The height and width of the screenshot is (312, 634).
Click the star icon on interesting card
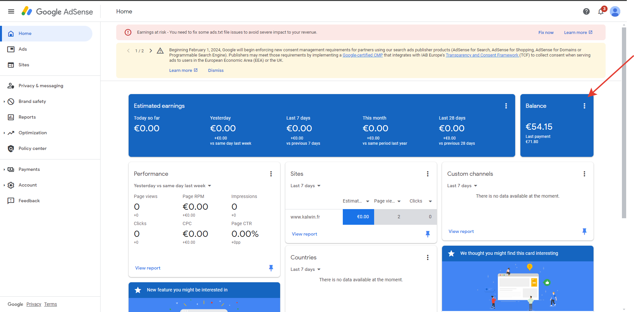coord(451,254)
